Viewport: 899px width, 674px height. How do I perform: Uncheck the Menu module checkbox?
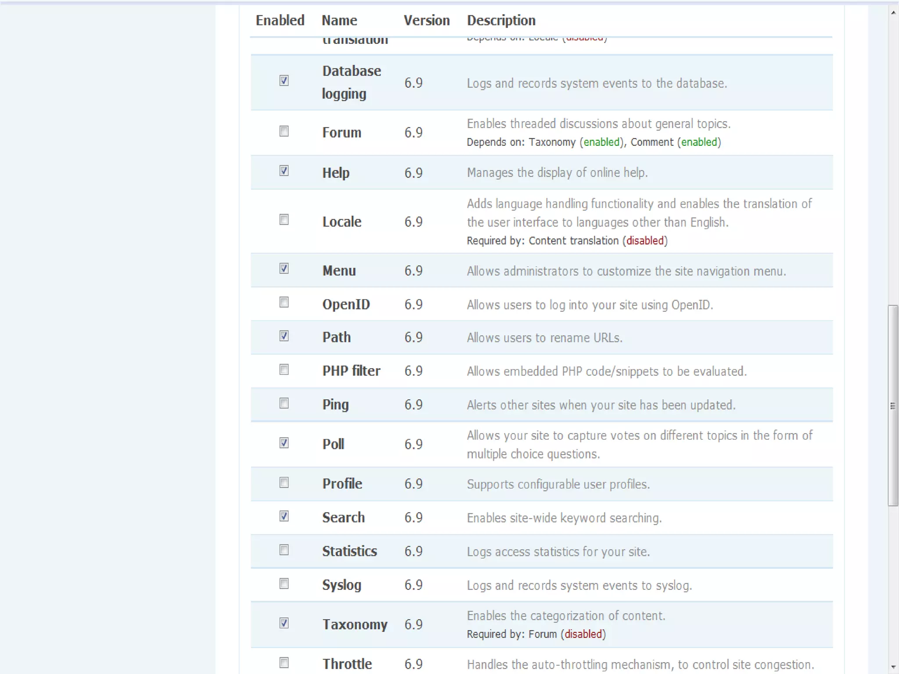pos(284,269)
